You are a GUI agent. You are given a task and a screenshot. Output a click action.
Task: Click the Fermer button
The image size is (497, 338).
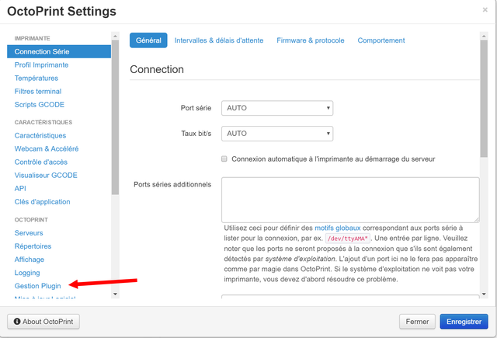417,322
